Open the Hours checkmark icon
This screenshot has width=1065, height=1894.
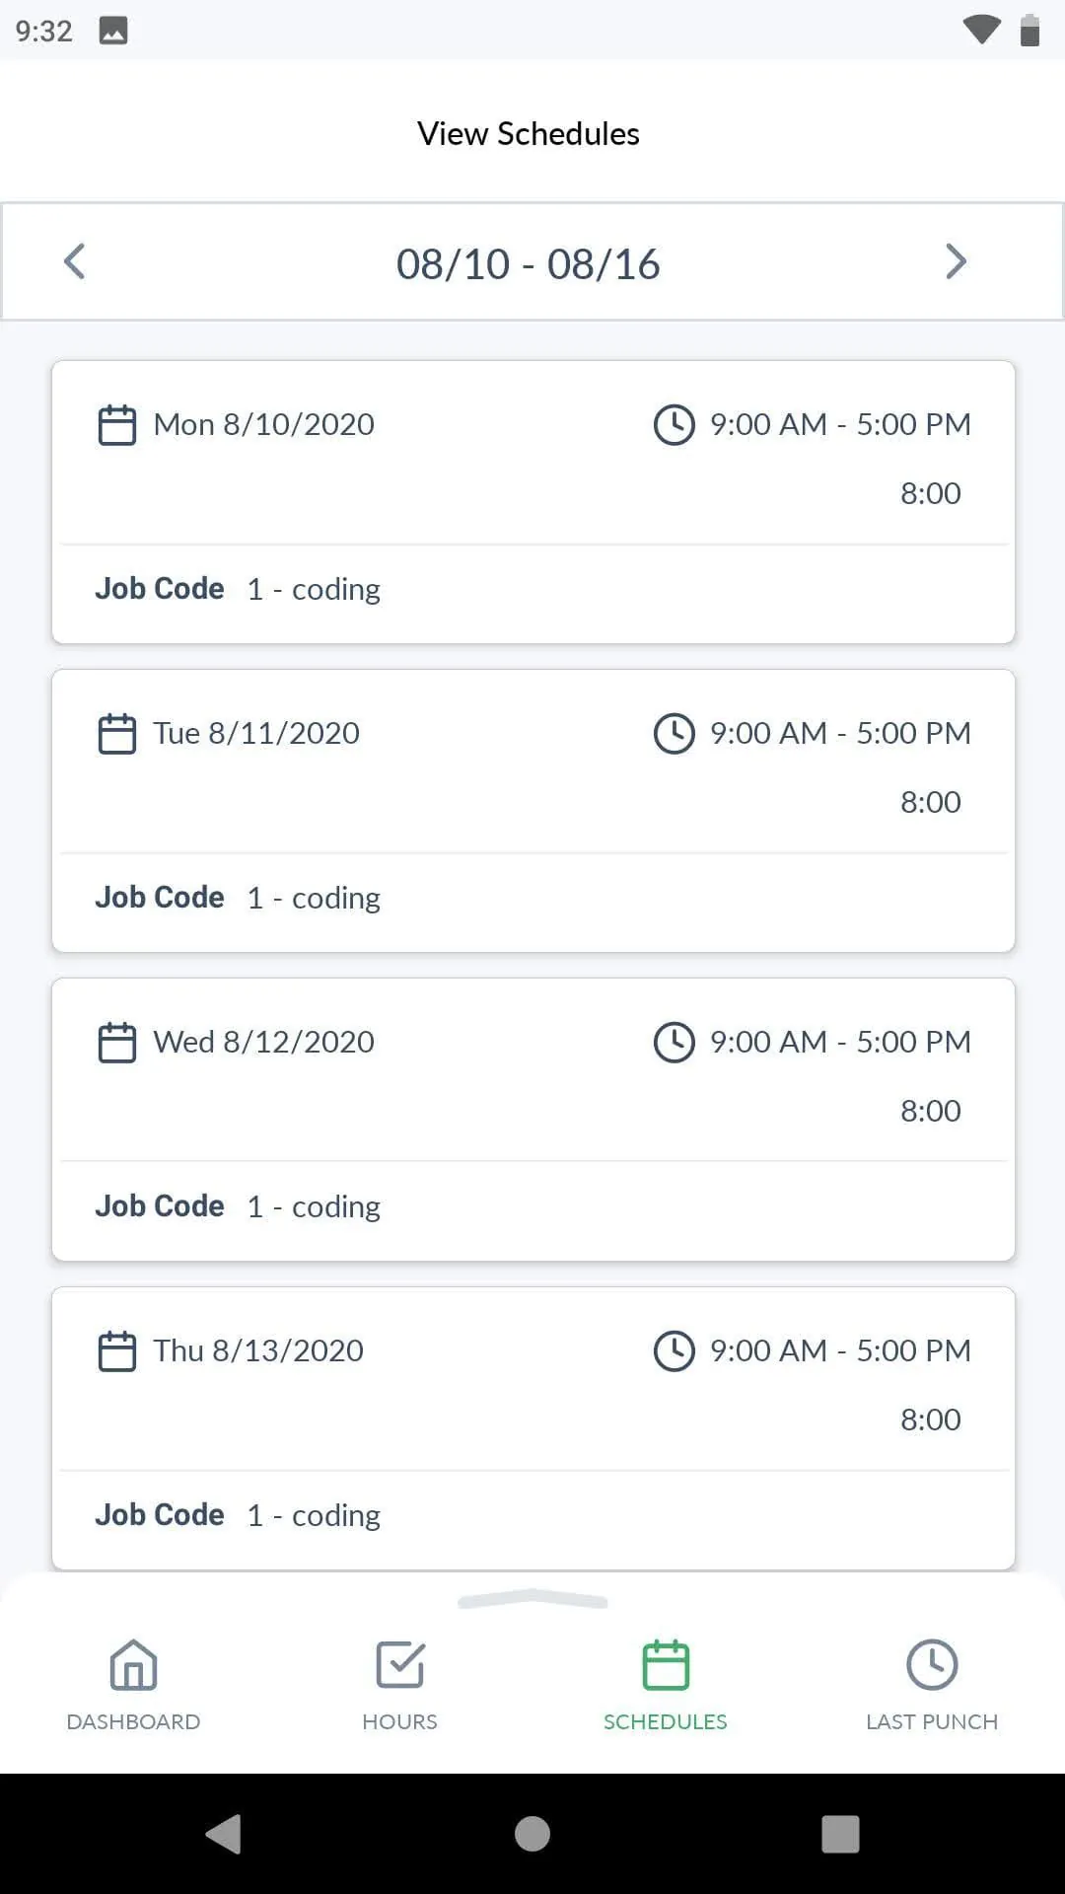(399, 1665)
